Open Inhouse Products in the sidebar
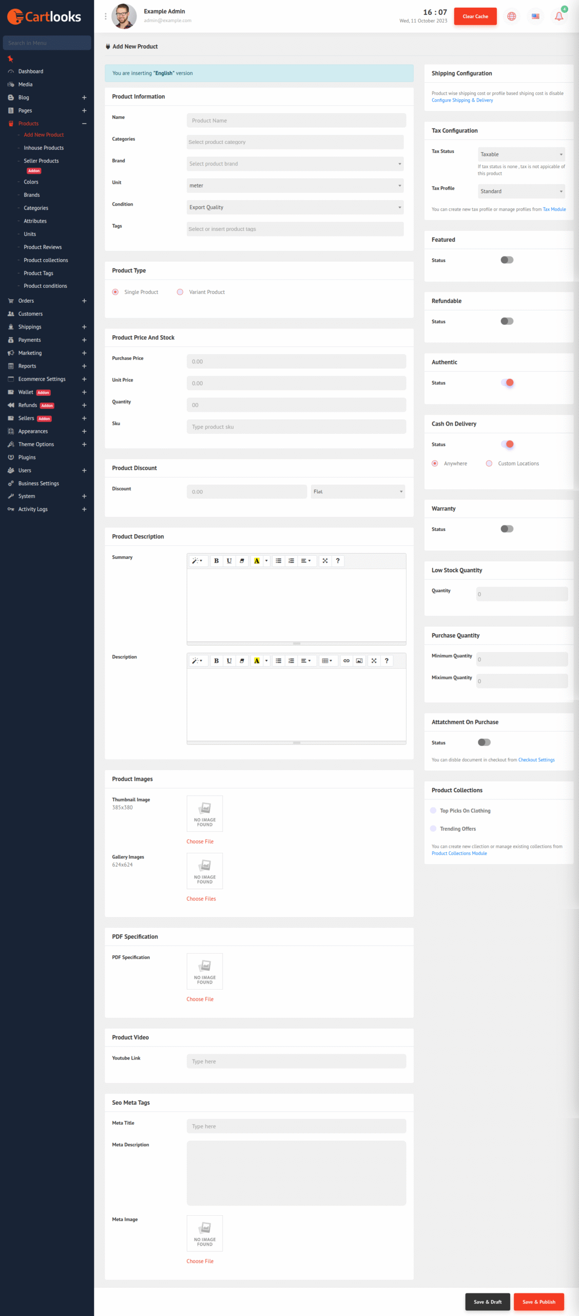This screenshot has height=1316, width=579. coord(44,148)
